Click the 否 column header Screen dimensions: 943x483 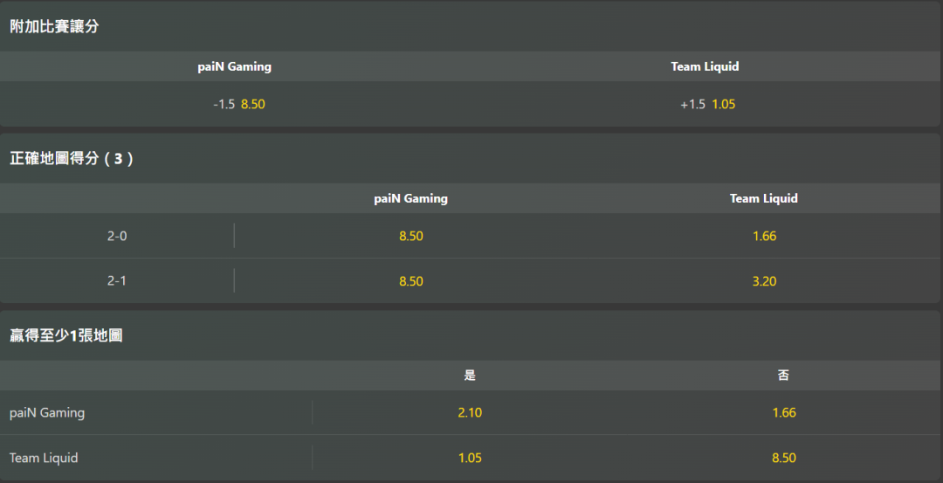[x=783, y=376]
